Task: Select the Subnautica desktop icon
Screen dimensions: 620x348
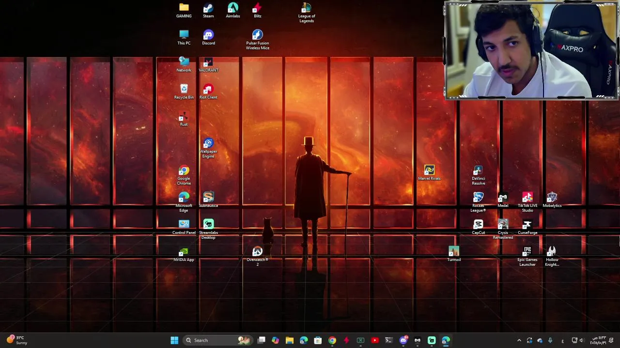Action: click(208, 200)
